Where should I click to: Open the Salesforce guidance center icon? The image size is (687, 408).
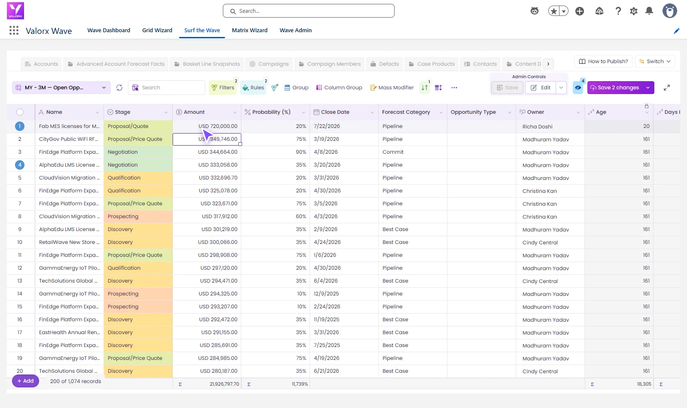click(x=535, y=11)
